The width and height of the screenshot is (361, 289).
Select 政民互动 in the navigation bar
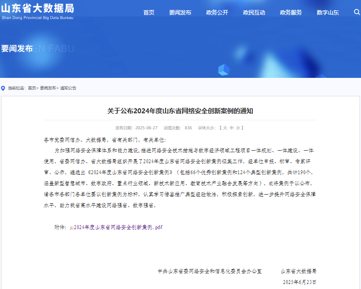click(x=254, y=12)
